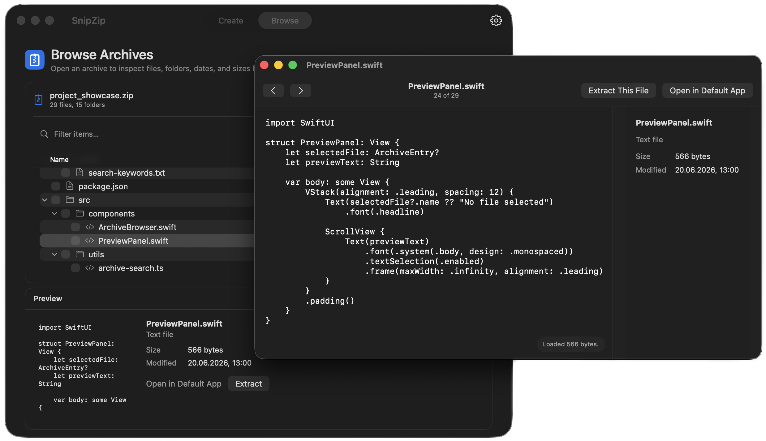Click 'Text file' label in preview window sidebar
The width and height of the screenshot is (766, 441).
[649, 139]
